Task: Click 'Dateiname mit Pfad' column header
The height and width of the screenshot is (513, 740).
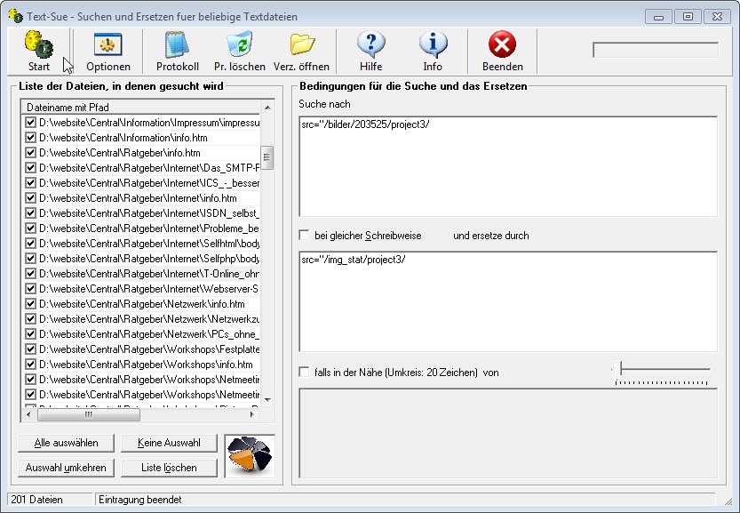Action: coord(142,107)
